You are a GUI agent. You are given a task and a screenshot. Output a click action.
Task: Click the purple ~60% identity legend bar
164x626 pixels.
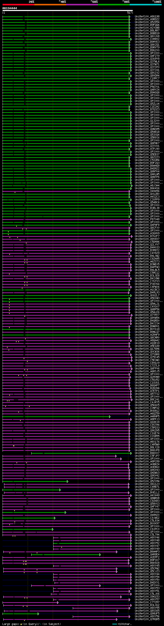pyautogui.click(x=82, y=5)
